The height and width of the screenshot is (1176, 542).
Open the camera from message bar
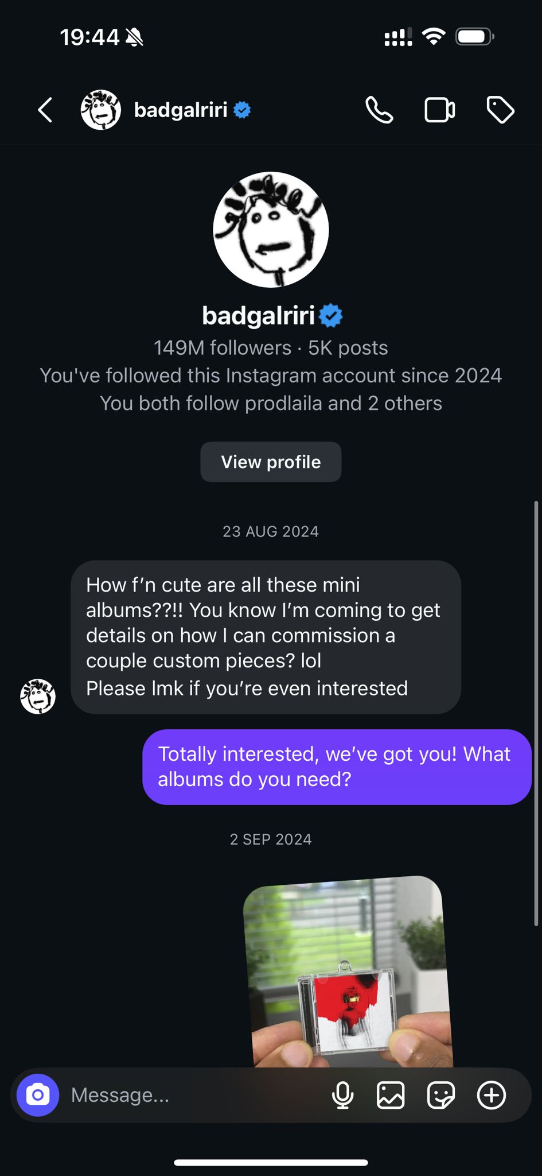38,1095
